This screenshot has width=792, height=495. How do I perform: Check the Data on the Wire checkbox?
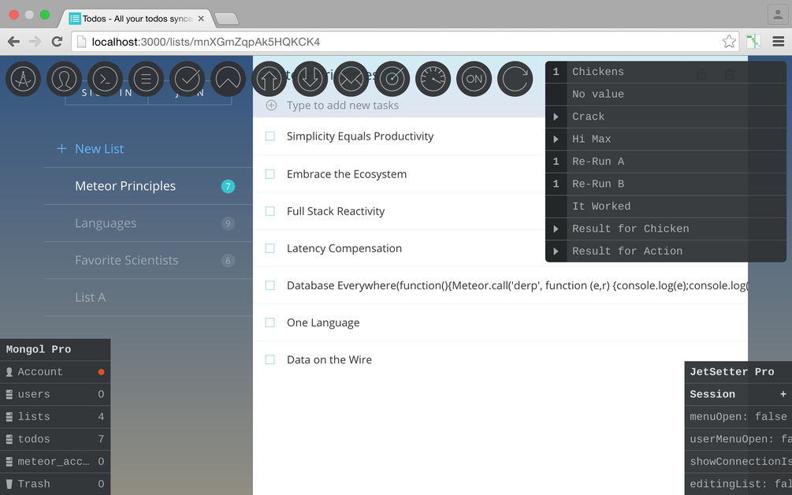click(270, 359)
